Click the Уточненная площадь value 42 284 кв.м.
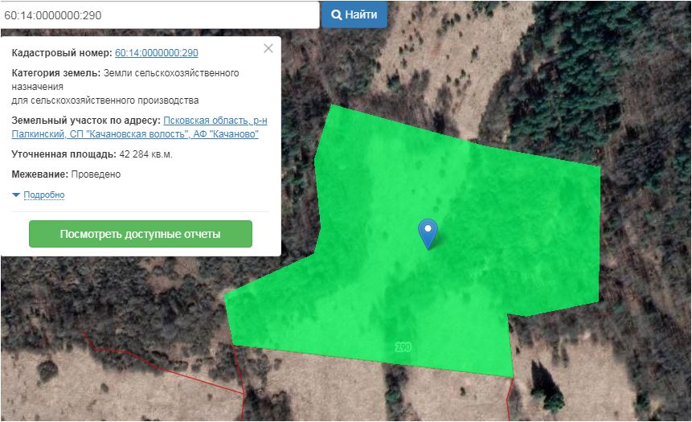This screenshot has height=422, width=692. pos(145,154)
